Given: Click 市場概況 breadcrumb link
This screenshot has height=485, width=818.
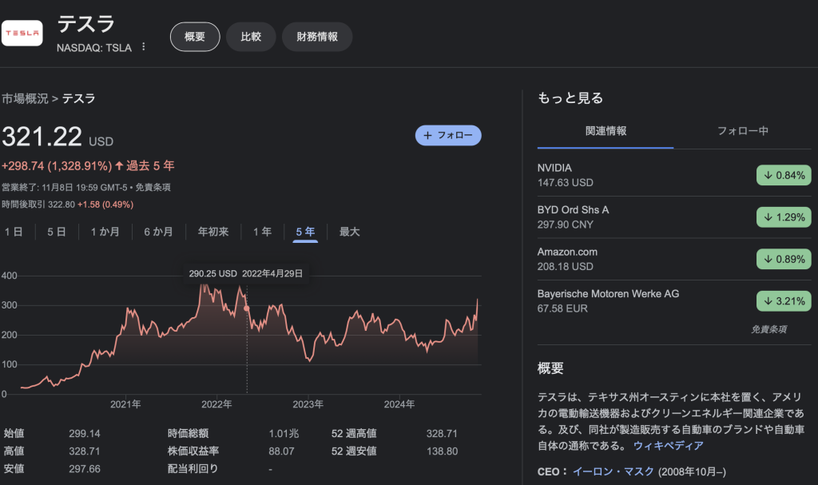Looking at the screenshot, I should click(25, 99).
